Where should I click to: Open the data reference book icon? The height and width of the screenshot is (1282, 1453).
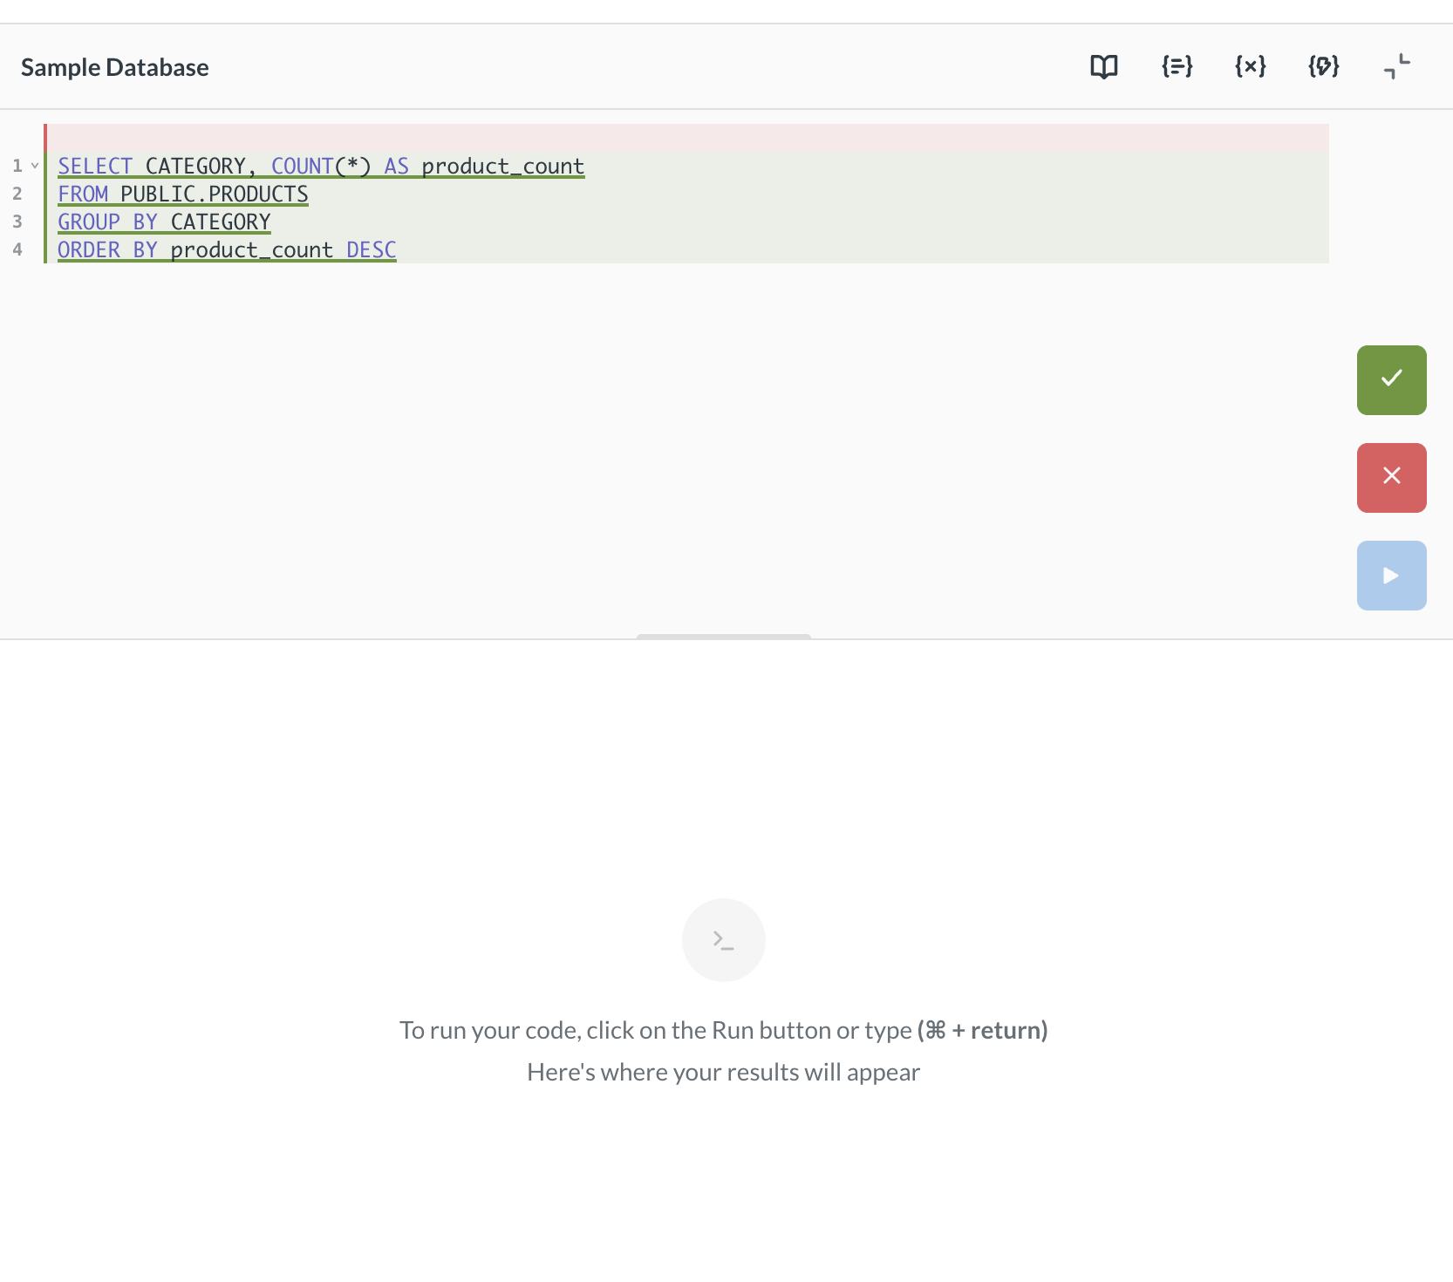click(x=1103, y=67)
